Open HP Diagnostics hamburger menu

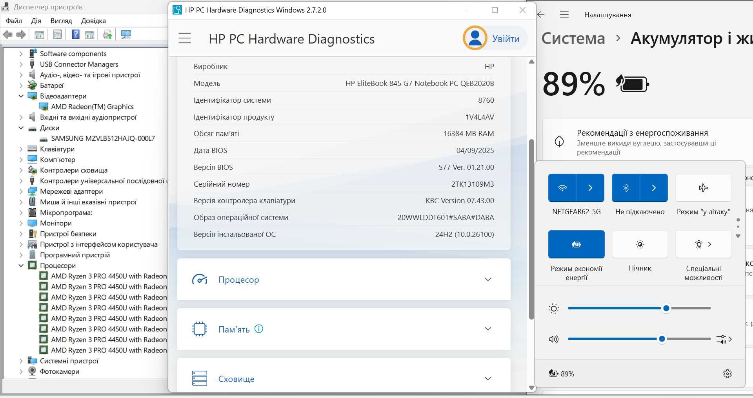(x=185, y=38)
